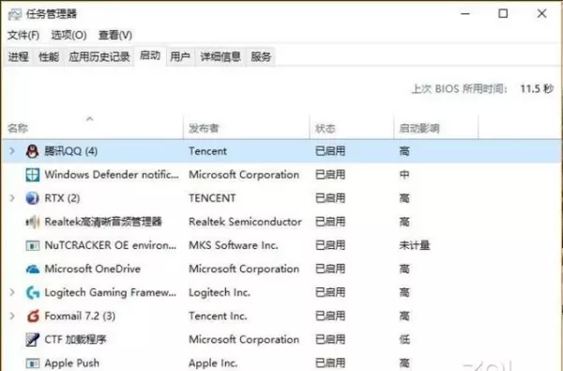Click the Tencent Inc. publisher cell
This screenshot has width=563, height=371.
(x=218, y=316)
